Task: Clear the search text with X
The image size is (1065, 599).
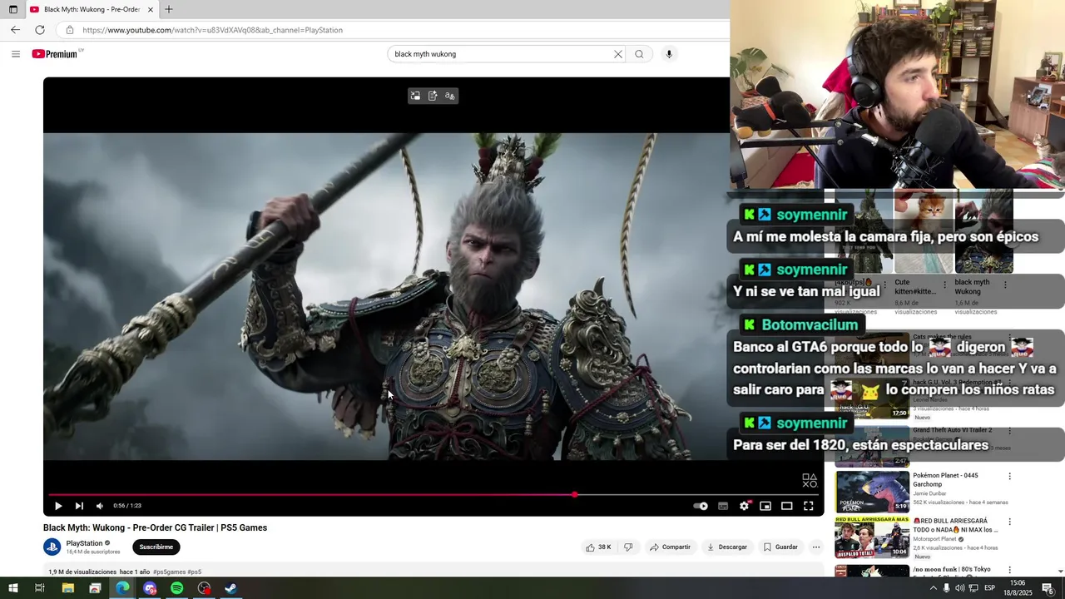Action: (x=618, y=54)
